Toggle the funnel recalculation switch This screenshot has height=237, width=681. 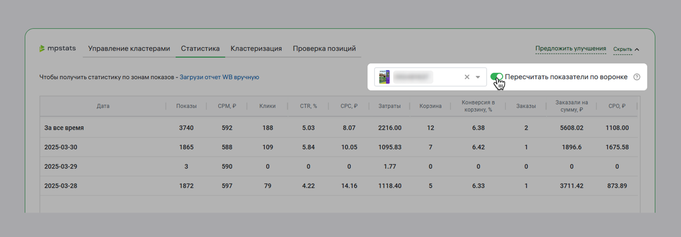[497, 77]
